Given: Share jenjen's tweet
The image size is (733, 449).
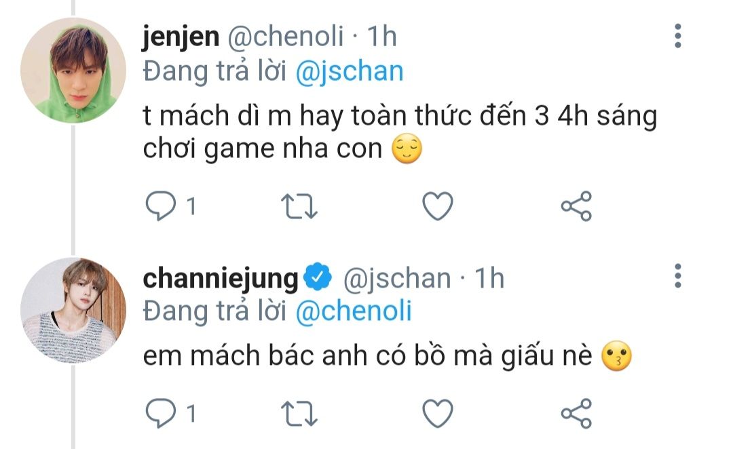Looking at the screenshot, I should pos(576,206).
